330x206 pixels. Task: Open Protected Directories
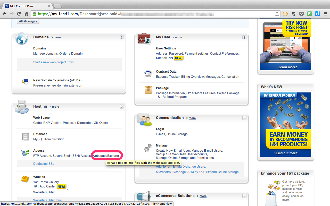78,123
